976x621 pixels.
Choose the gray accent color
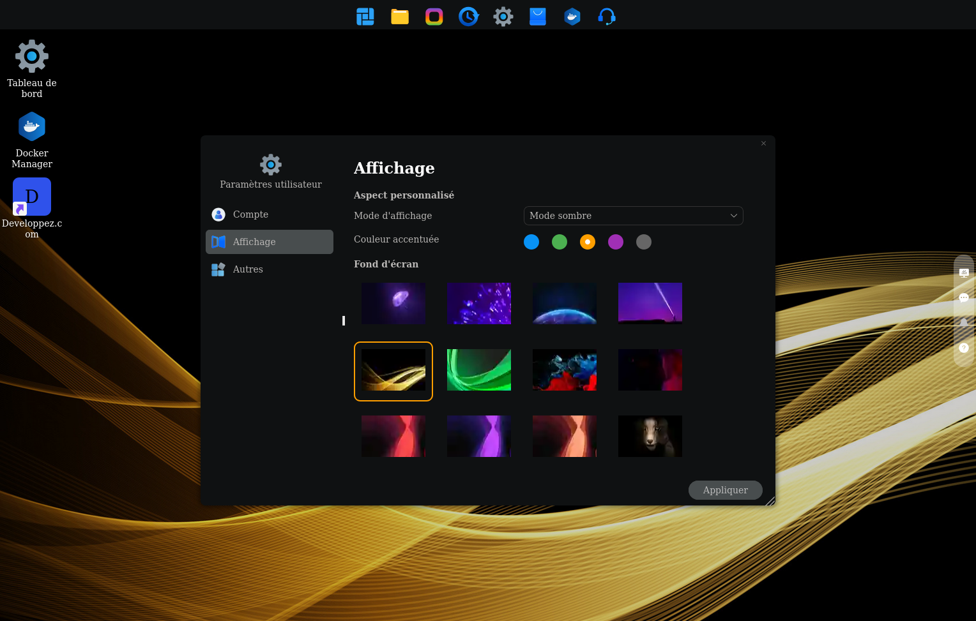point(644,242)
